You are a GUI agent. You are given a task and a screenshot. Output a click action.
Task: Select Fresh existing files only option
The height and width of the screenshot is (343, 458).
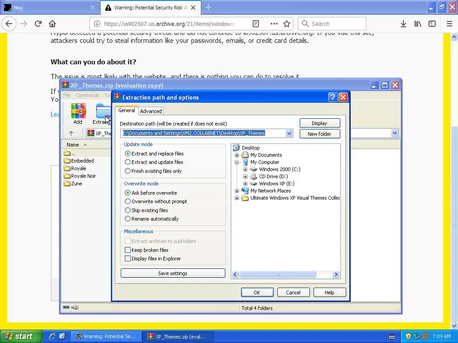point(153,171)
